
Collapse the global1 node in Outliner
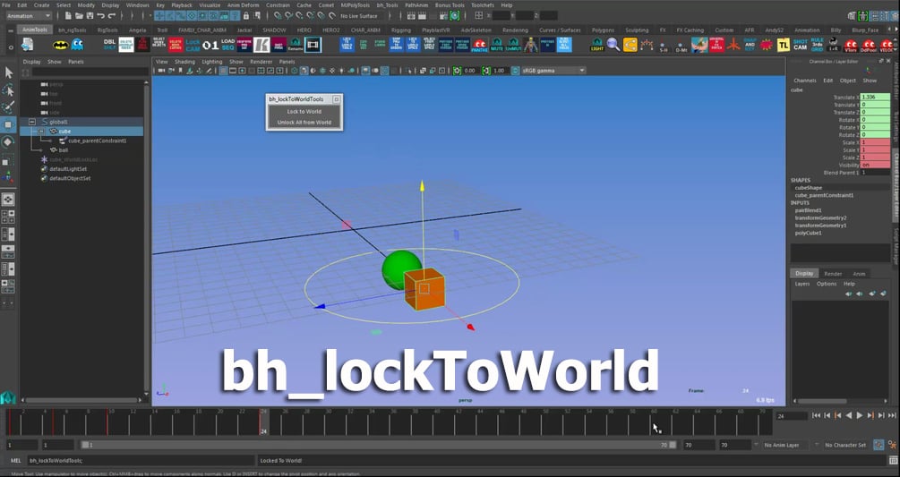32,122
